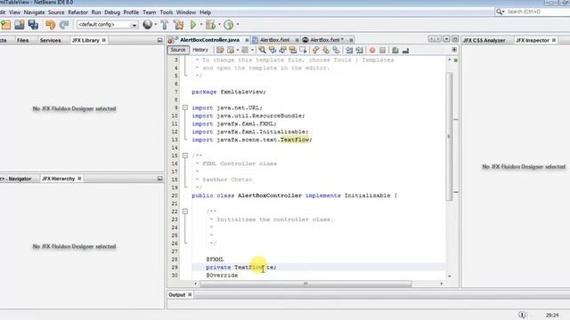The width and height of the screenshot is (570, 320).
Task: Stop macro recording square icon
Action: 382,50
